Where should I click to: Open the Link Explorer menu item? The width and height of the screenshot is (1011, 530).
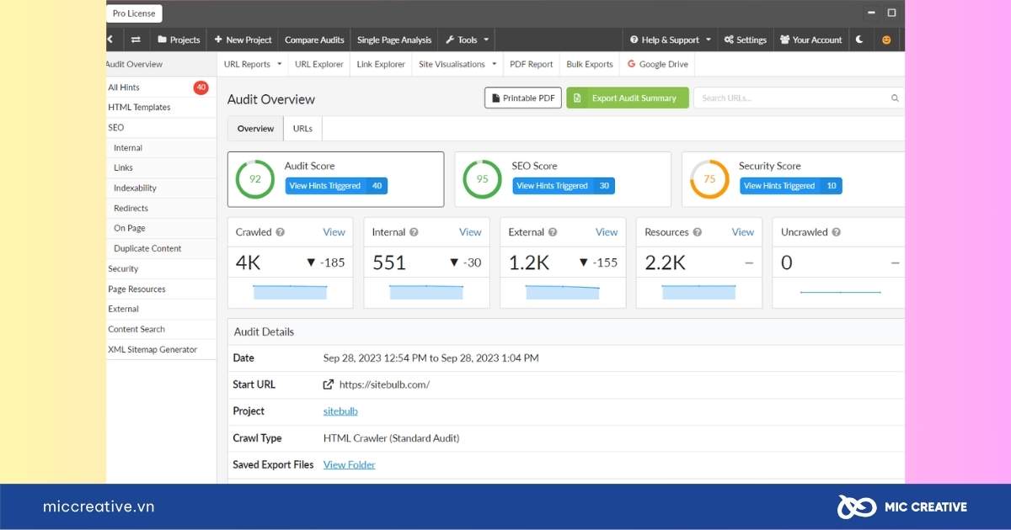click(x=381, y=64)
